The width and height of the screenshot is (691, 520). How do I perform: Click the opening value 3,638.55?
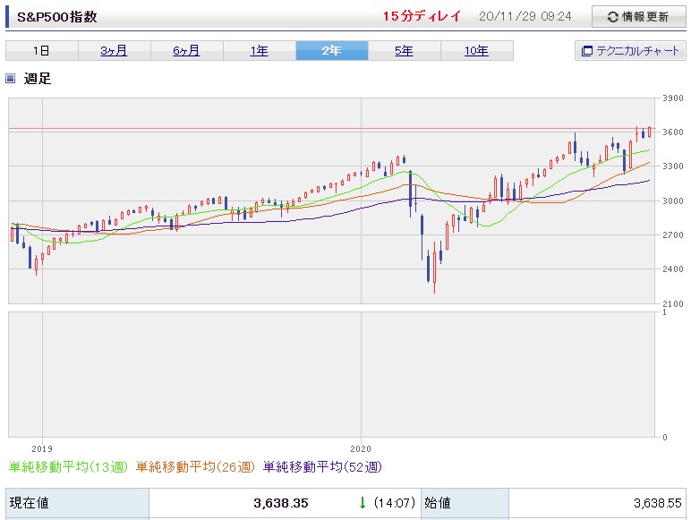658,503
